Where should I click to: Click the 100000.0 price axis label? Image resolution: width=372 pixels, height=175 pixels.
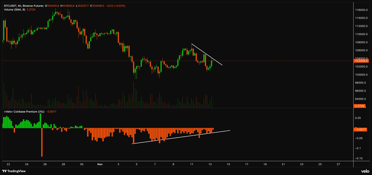[x=362, y=75]
